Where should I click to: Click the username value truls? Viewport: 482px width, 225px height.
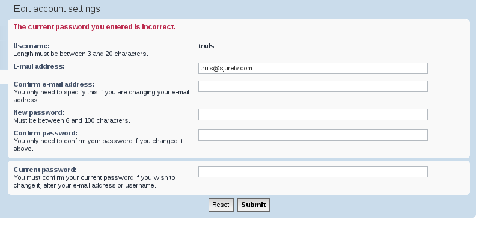(206, 46)
